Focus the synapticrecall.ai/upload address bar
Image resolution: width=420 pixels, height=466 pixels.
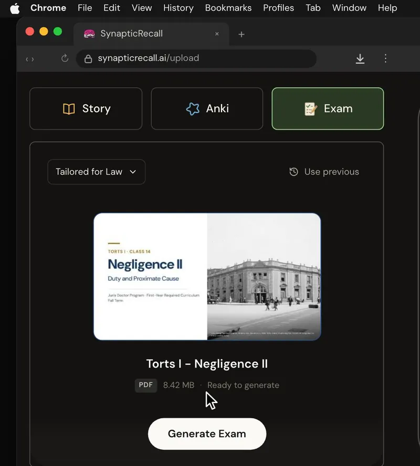point(196,59)
